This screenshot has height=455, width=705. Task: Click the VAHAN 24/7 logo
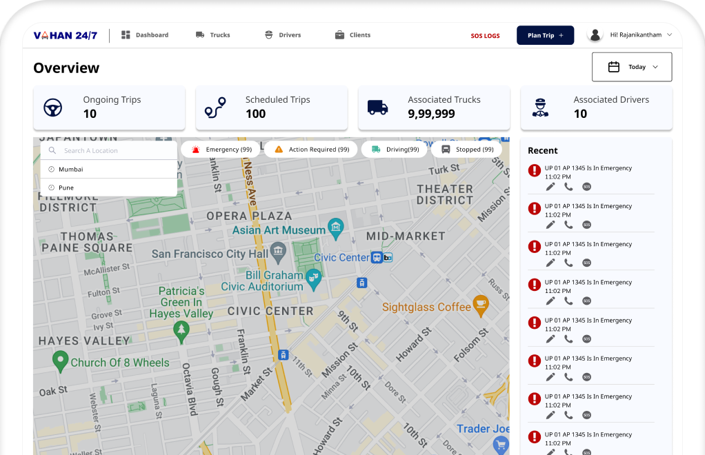66,35
